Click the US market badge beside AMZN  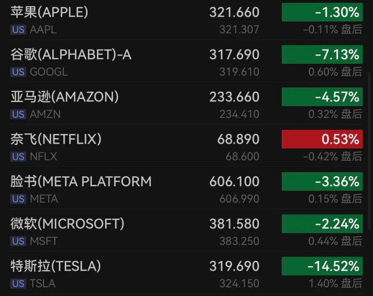click(x=18, y=114)
